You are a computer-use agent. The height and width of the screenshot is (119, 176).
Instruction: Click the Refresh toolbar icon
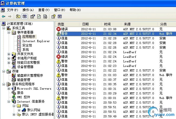click(39, 16)
